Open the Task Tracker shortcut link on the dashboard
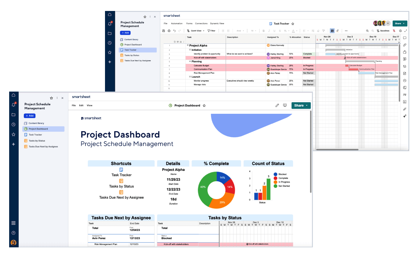The image size is (420, 258). pyautogui.click(x=121, y=175)
